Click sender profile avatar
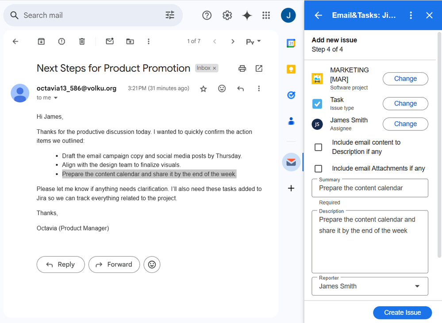 (x=20, y=93)
